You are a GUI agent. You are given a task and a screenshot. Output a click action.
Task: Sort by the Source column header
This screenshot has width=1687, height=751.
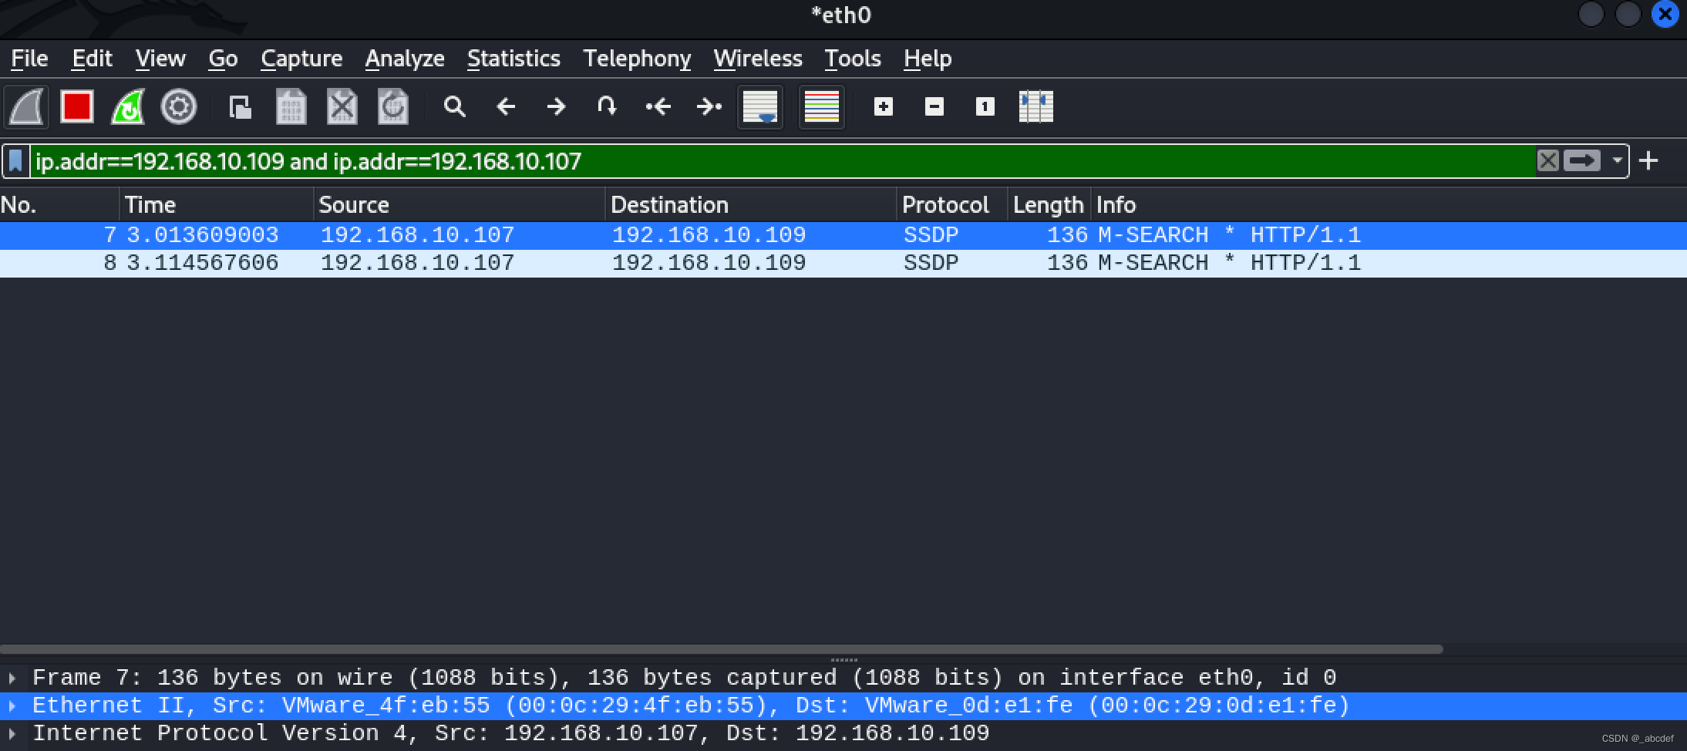tap(460, 205)
